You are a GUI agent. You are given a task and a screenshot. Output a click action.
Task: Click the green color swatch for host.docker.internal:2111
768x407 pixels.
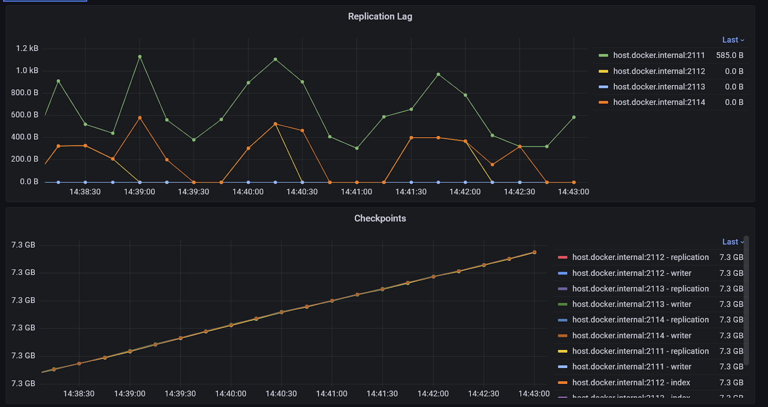tap(603, 56)
